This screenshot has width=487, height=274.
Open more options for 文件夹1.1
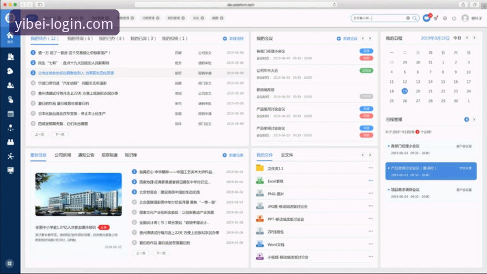click(x=371, y=168)
